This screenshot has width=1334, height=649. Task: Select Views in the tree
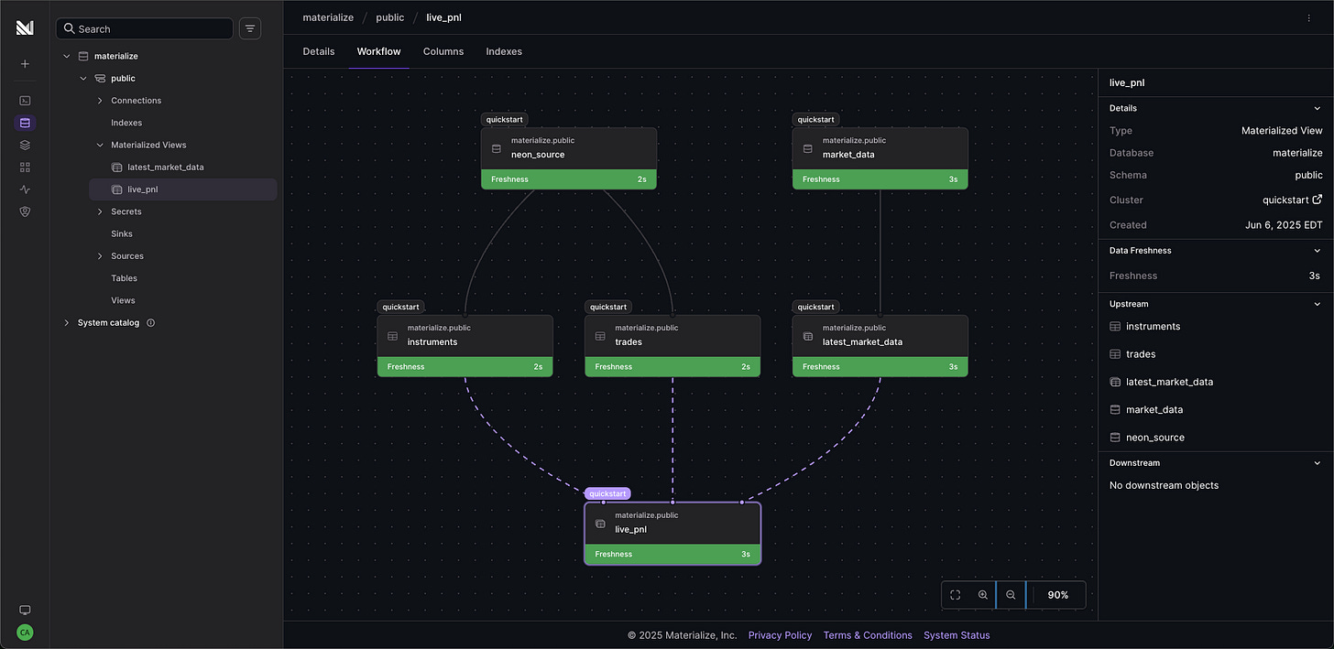123,300
